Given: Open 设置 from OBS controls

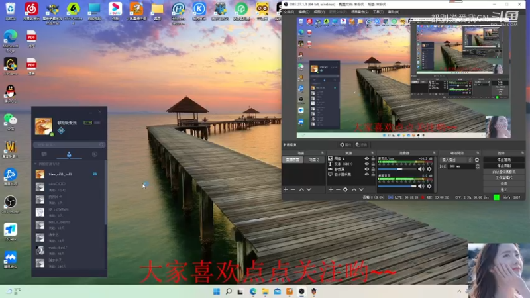Looking at the screenshot, I should pyautogui.click(x=503, y=184).
